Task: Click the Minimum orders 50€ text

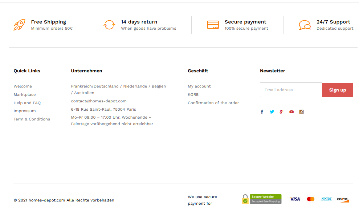Action: pos(52,28)
